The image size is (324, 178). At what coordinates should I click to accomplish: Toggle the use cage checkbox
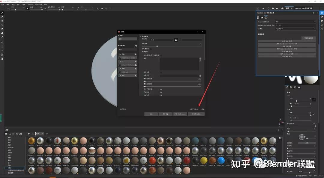coord(161,72)
